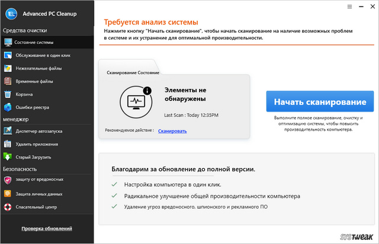Click the Сканировать recommended action link

click(x=172, y=130)
